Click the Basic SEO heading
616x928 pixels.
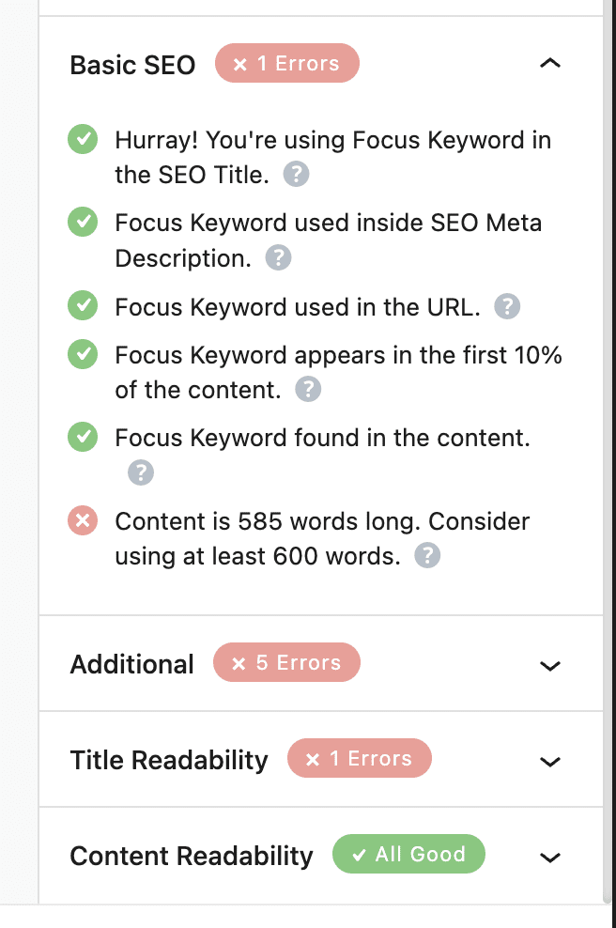[132, 65]
